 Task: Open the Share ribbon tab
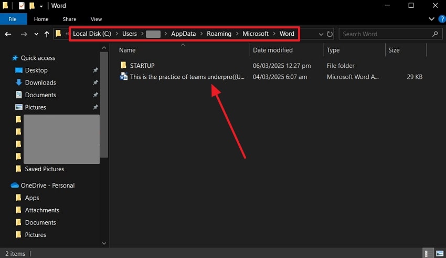pyautogui.click(x=69, y=19)
